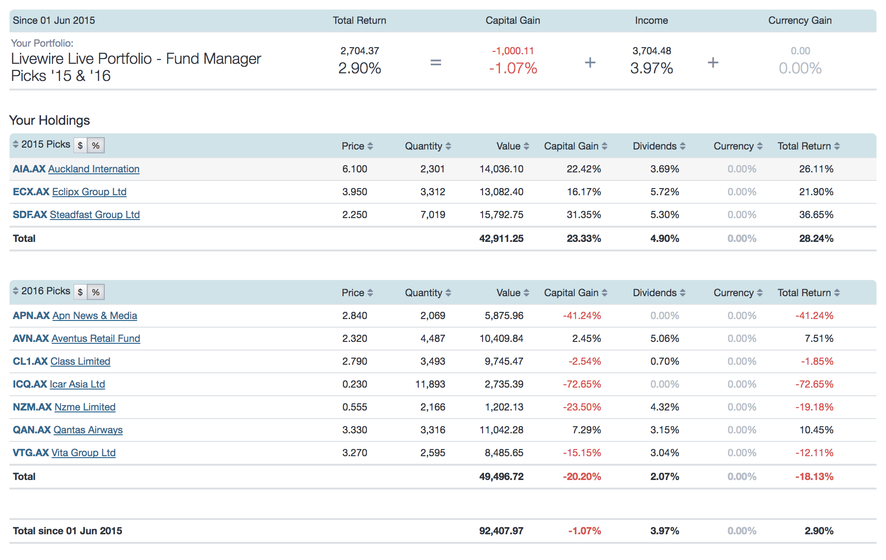View Steadfast Group Ltd details
886x560 pixels.
(94, 215)
